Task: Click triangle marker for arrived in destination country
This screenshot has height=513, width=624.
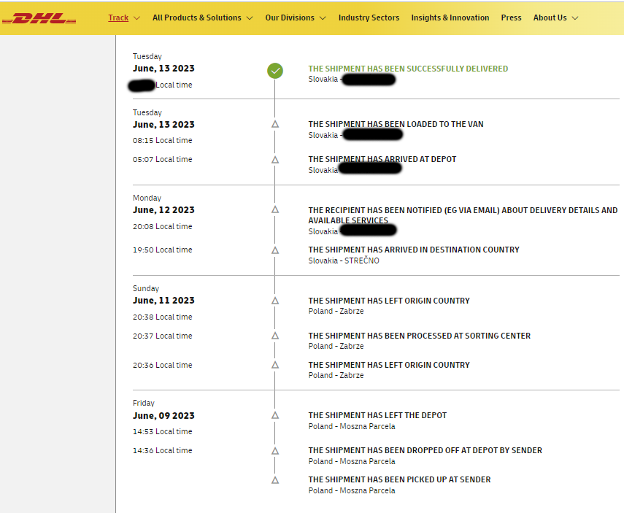Action: click(x=275, y=250)
